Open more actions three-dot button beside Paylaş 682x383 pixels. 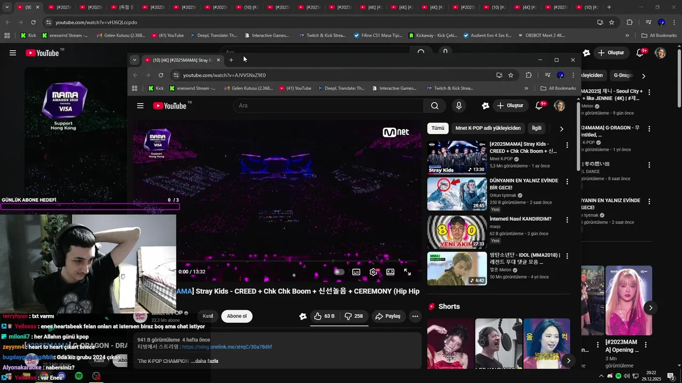[415, 316]
